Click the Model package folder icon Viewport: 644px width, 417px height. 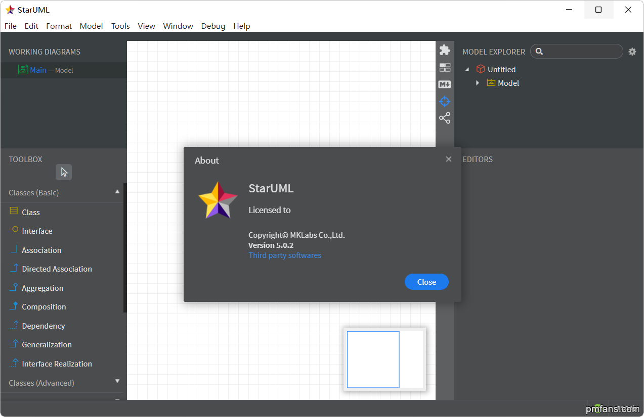(x=491, y=82)
